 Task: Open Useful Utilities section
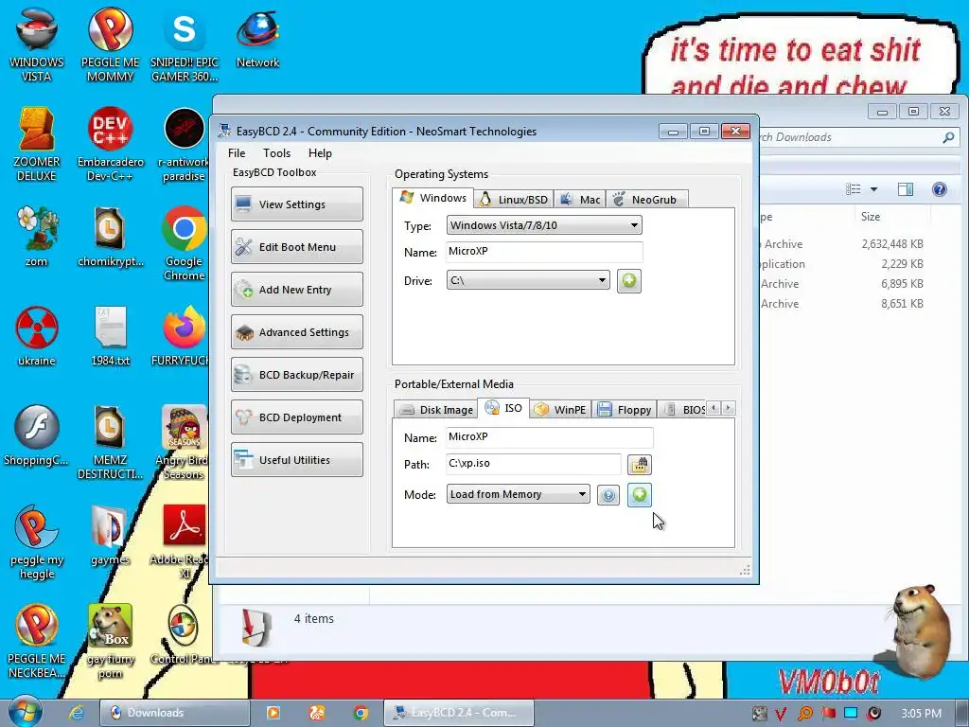(x=296, y=460)
